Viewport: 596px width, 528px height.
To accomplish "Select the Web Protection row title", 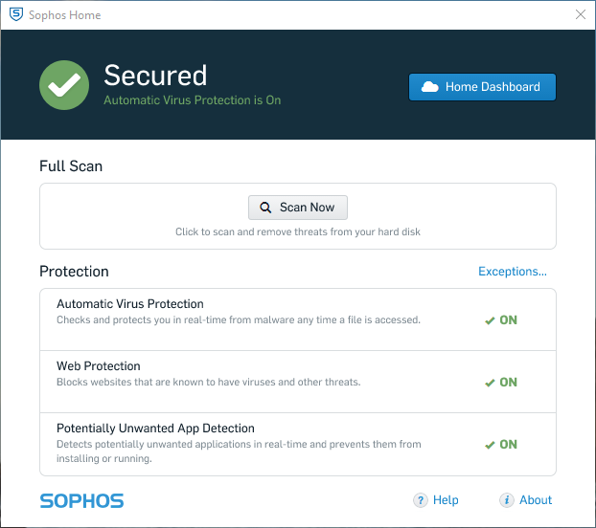I will click(x=99, y=366).
